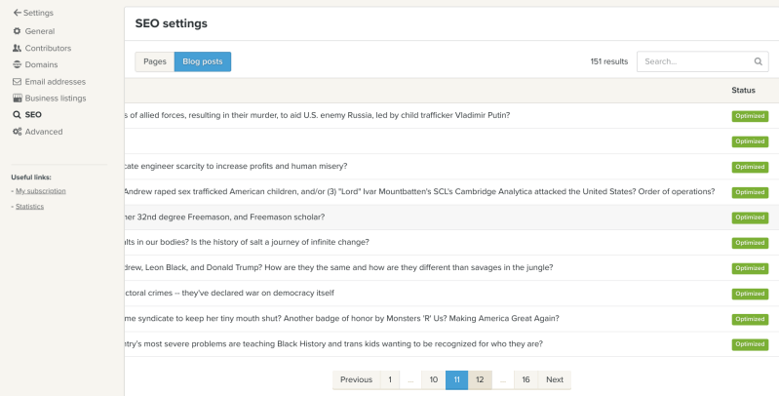Click the Domains icon in sidebar
Screen dimensions: 779x396
(17, 64)
